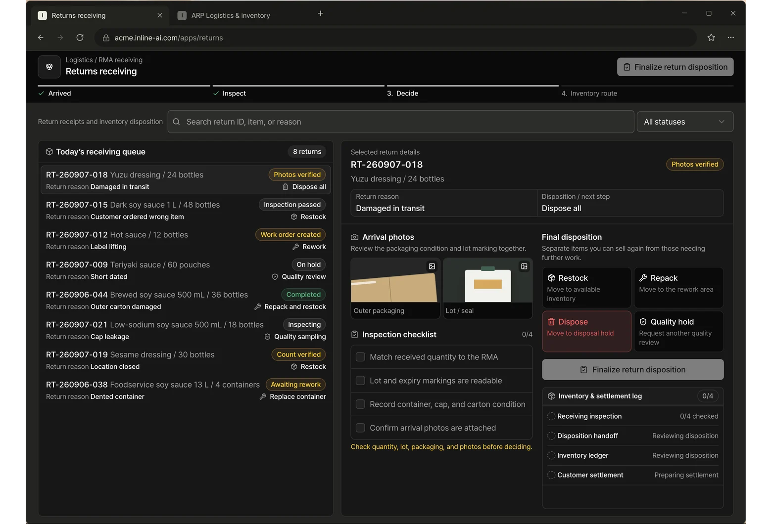Reload the page with the refresh icon
The width and height of the screenshot is (772, 524).
tap(80, 38)
